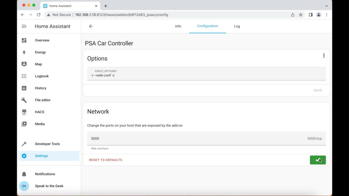Open the Logbook list icon

24,76
